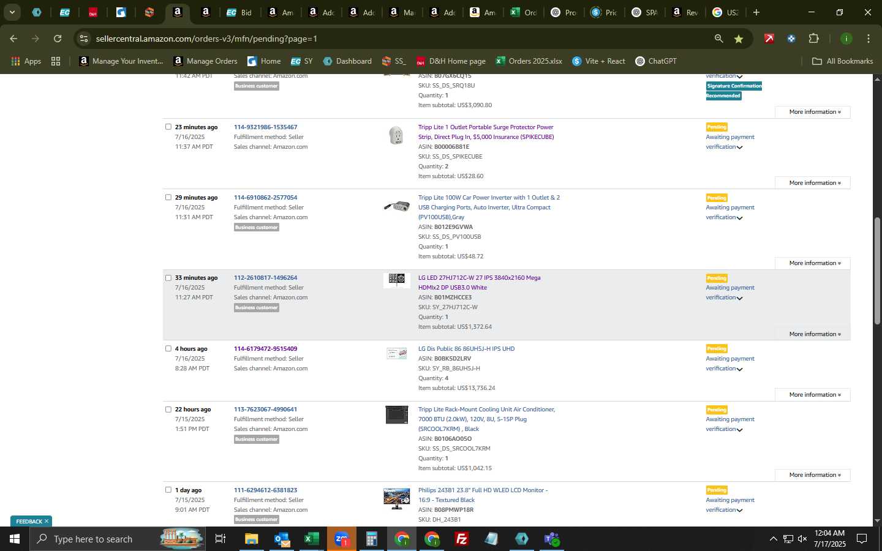
Task: Click the Windows Start button
Action: pyautogui.click(x=15, y=539)
